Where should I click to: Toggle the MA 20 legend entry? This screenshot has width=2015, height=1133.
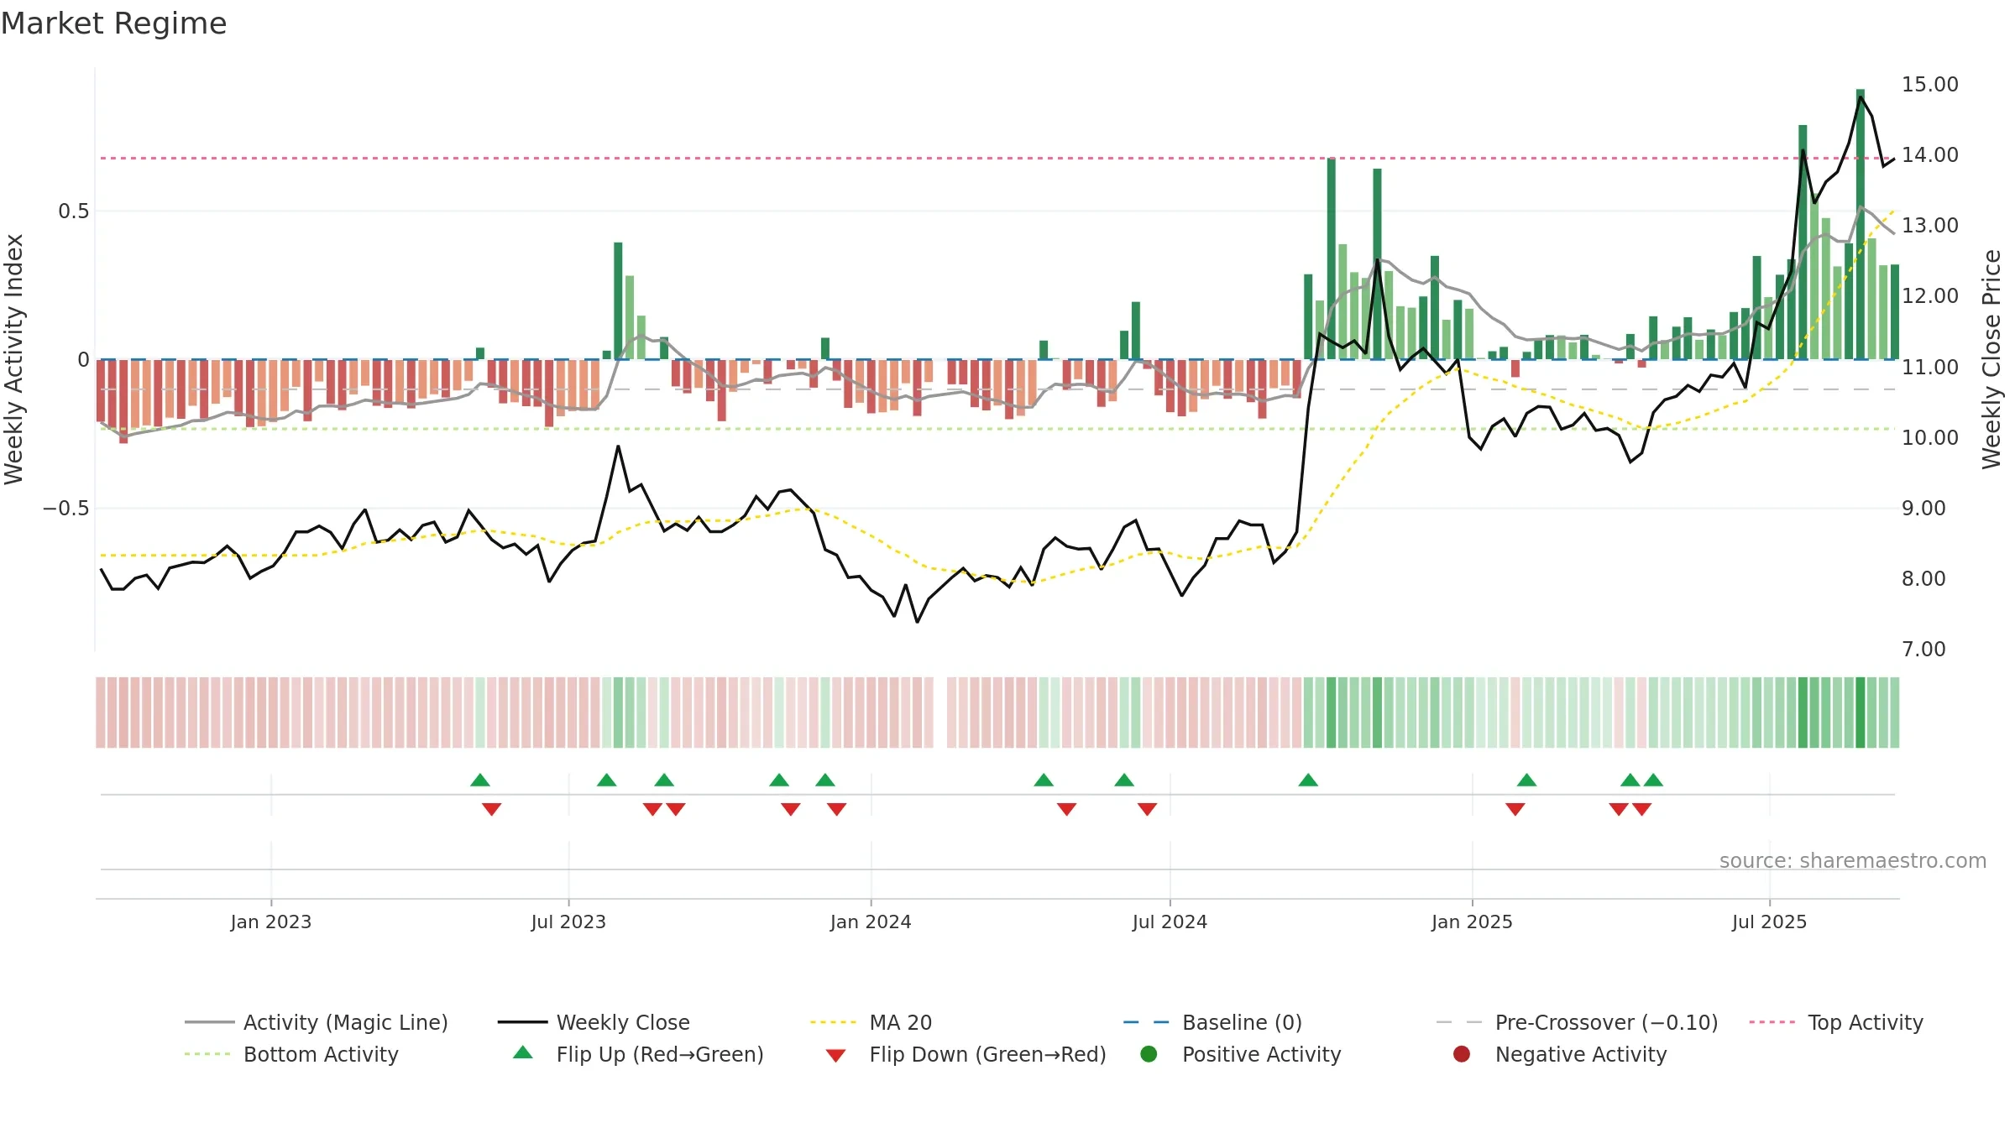(871, 1022)
